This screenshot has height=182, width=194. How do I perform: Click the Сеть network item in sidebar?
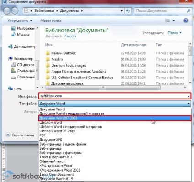click(x=15, y=88)
